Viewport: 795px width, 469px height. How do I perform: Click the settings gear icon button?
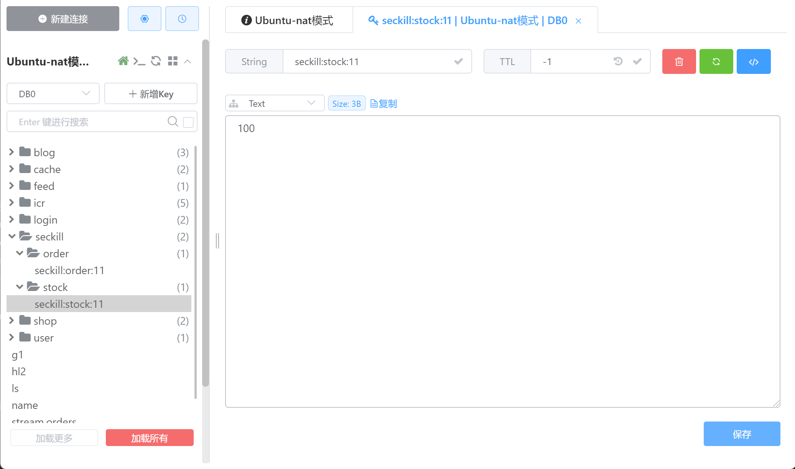pyautogui.click(x=144, y=19)
